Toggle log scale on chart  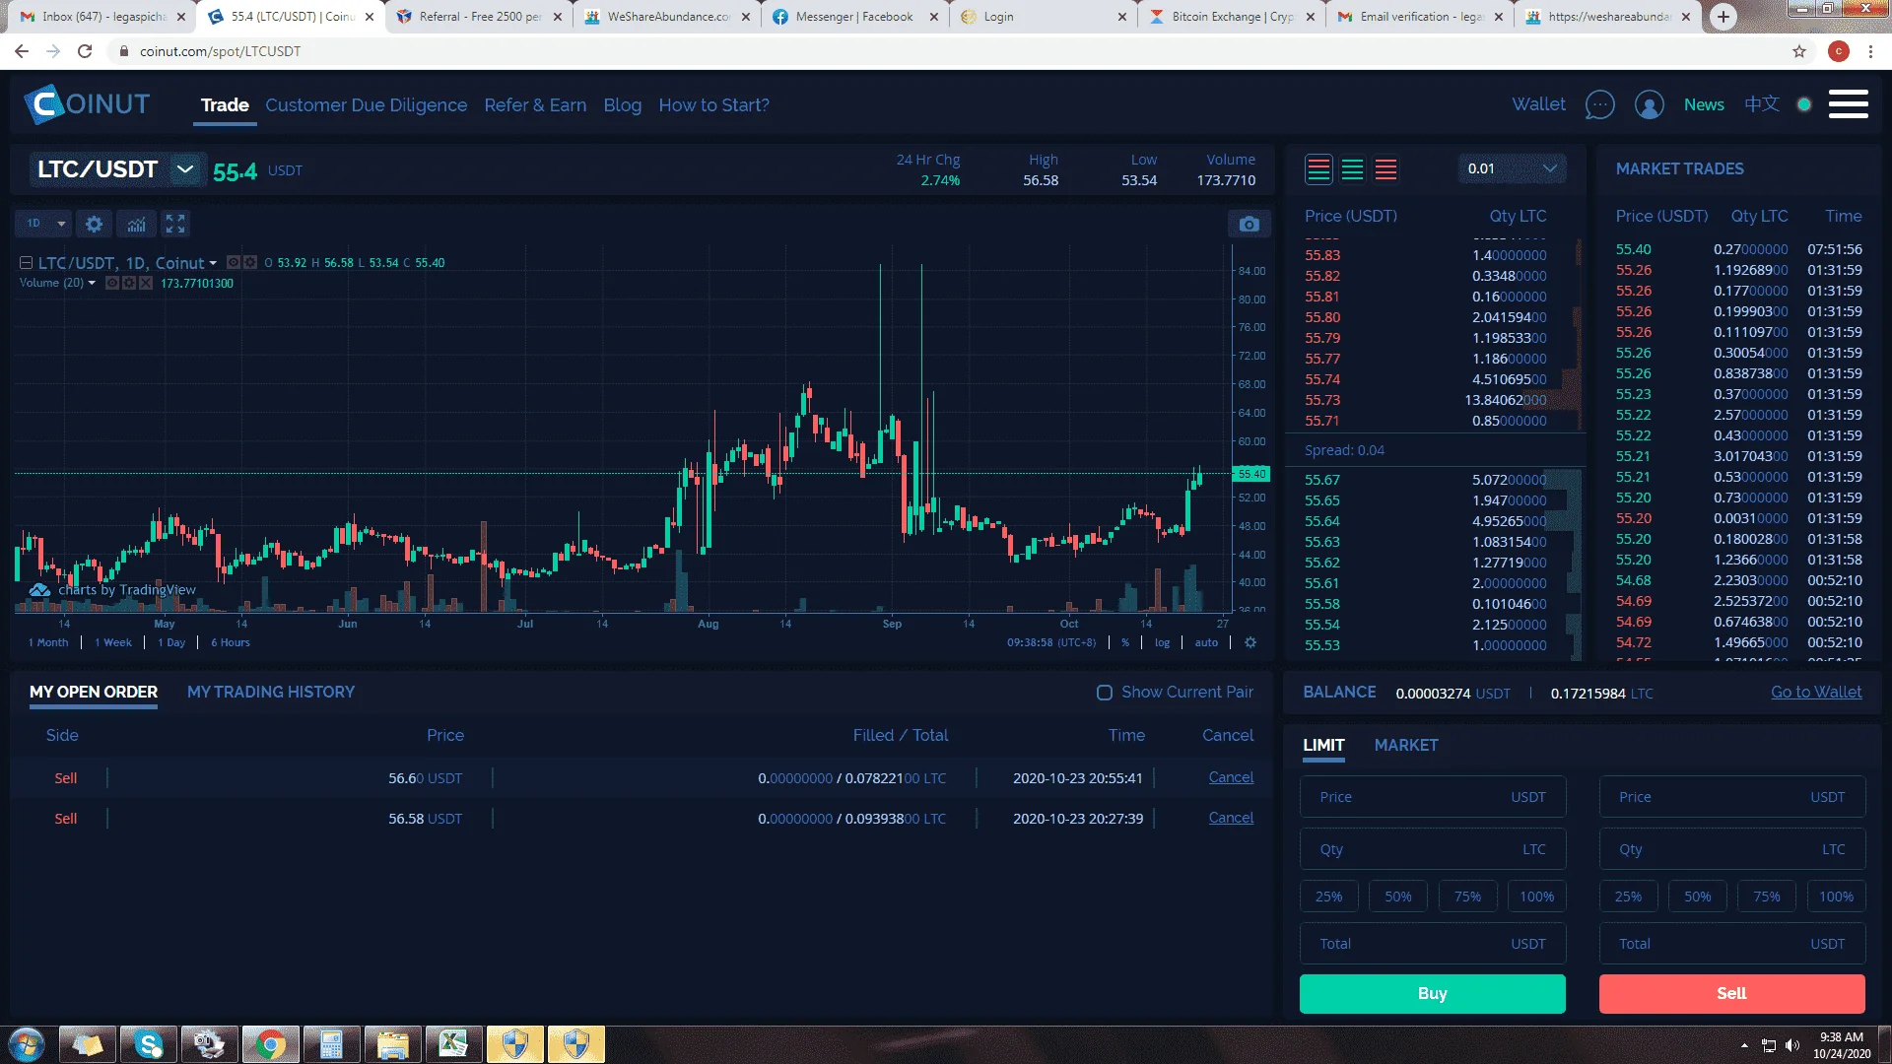(1163, 642)
